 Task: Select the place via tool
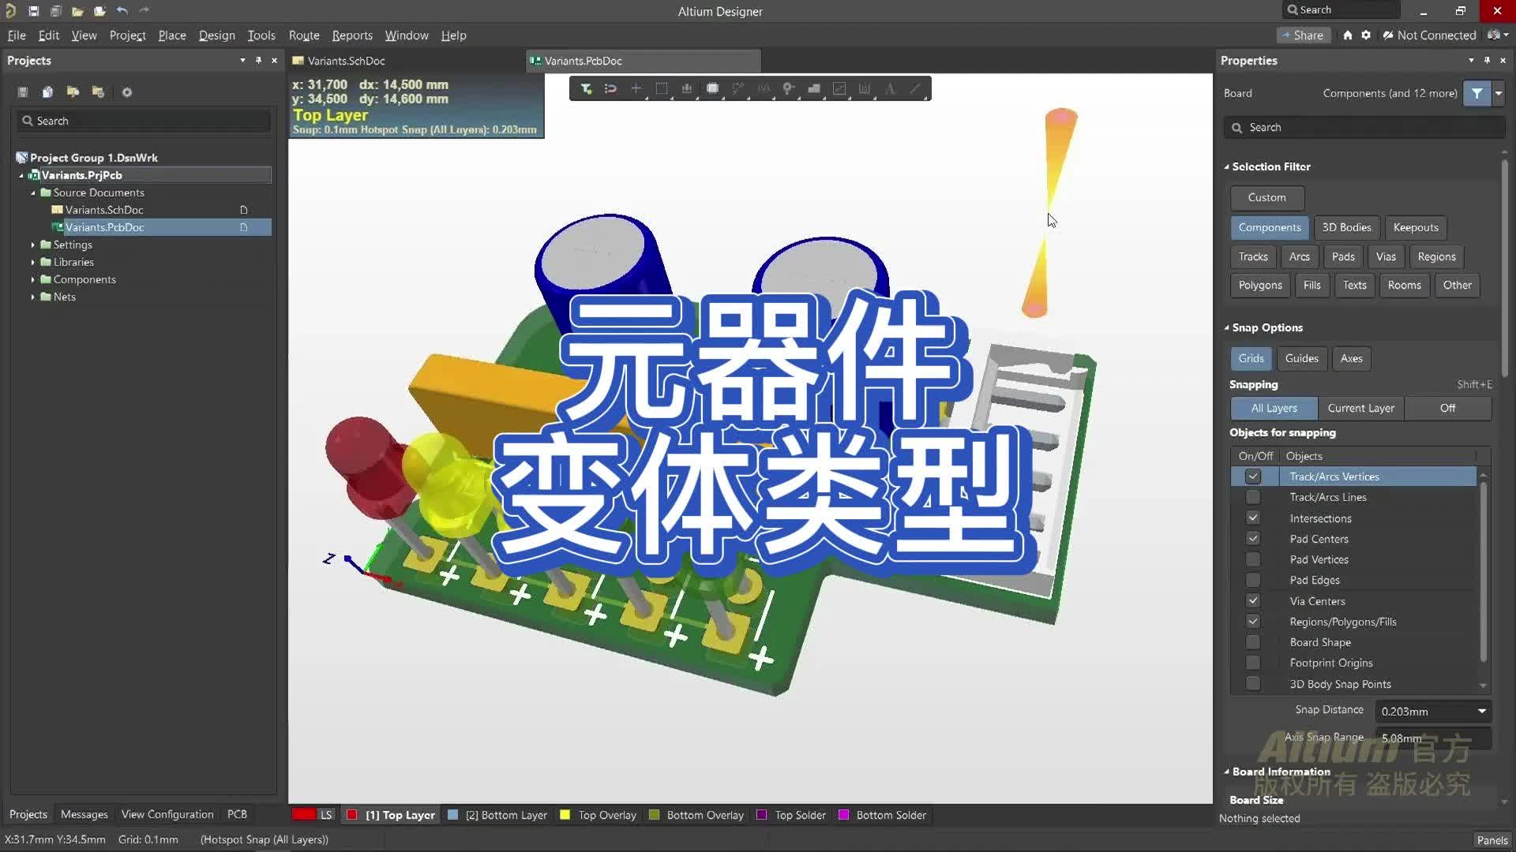pos(789,88)
